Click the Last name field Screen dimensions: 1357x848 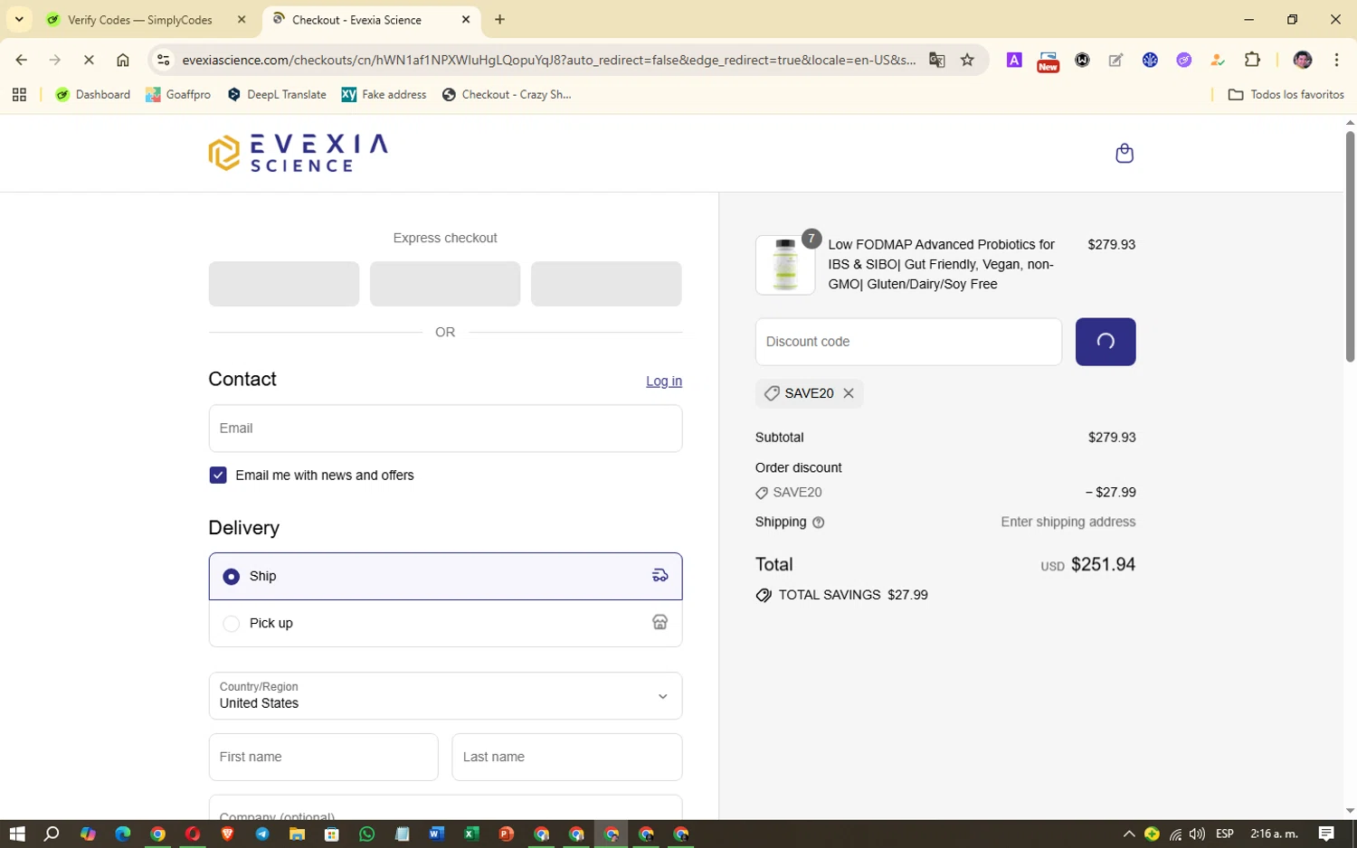click(567, 758)
